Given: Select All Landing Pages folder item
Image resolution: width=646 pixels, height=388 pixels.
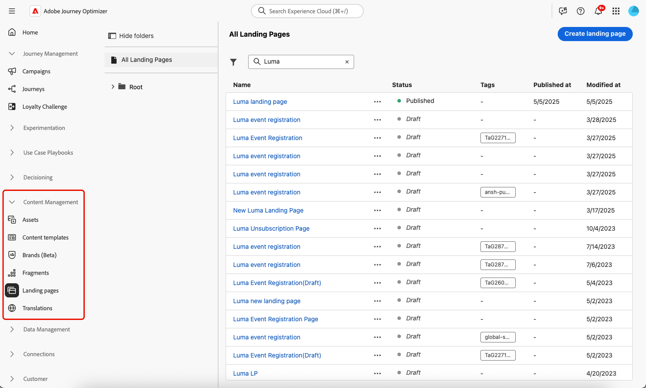Looking at the screenshot, I should [x=147, y=60].
